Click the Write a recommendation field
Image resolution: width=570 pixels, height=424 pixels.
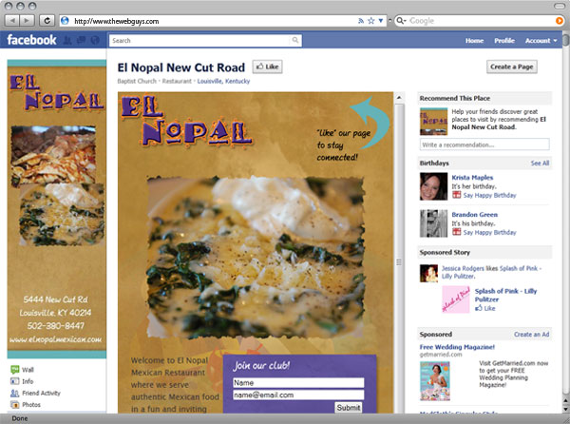(x=484, y=145)
